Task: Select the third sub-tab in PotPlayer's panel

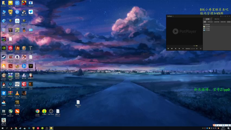Action: pyautogui.click(x=217, y=22)
